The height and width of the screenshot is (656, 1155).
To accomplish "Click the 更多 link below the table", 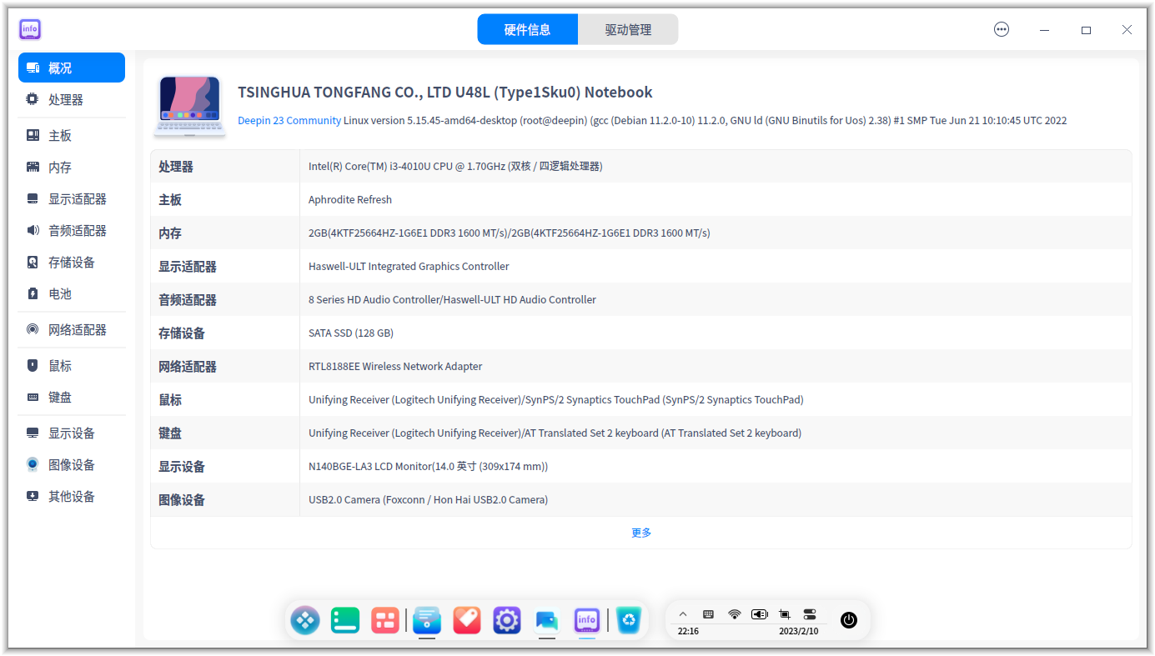I will tap(641, 533).
